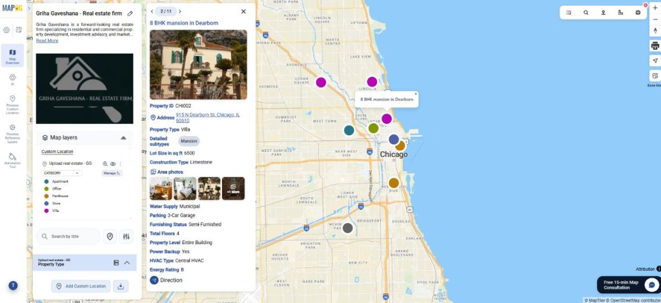Click the settings gear icon under logo
This screenshot has width=661, height=303.
[6, 30]
